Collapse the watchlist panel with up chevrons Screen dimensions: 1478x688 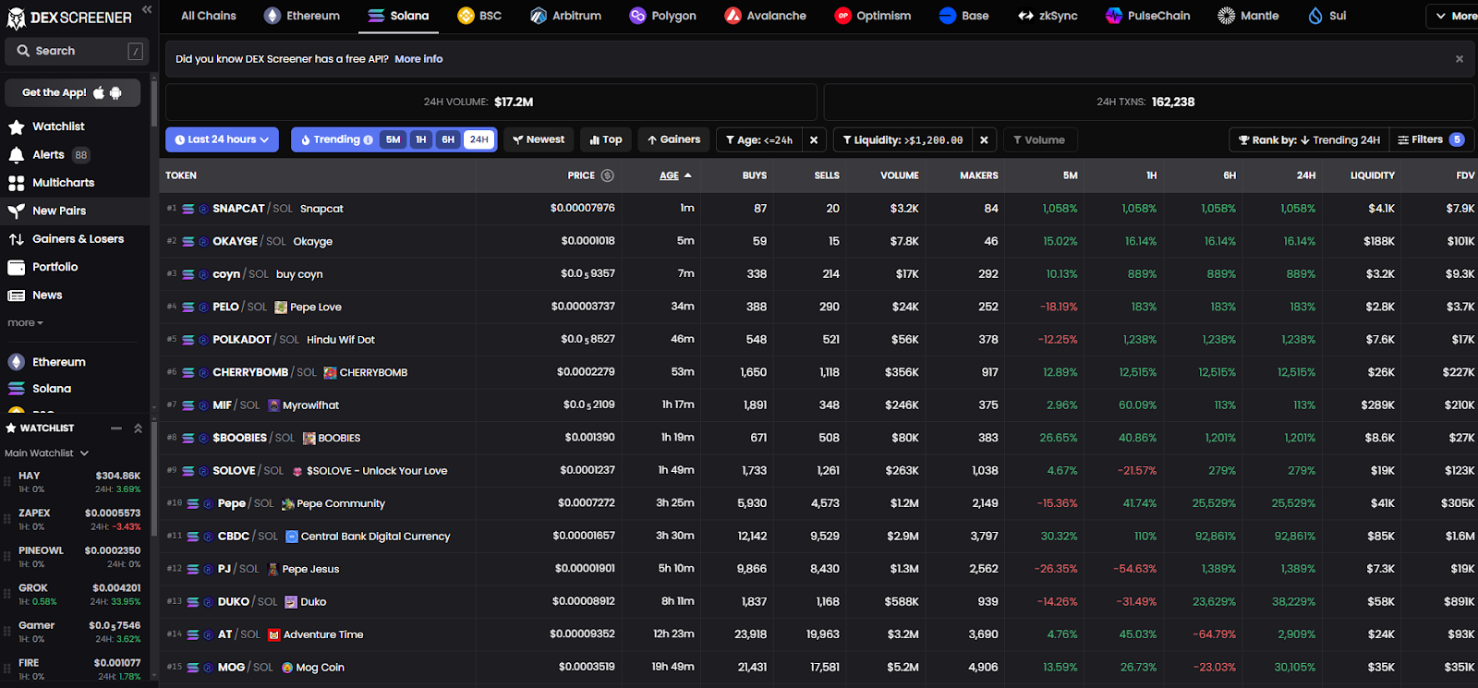pyautogui.click(x=138, y=428)
